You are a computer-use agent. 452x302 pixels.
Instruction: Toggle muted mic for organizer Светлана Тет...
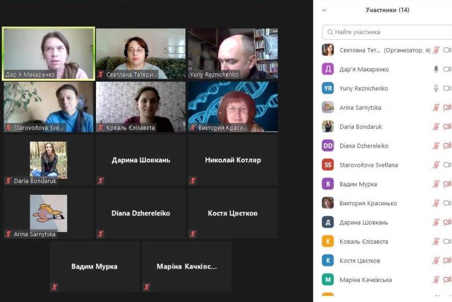(x=436, y=50)
